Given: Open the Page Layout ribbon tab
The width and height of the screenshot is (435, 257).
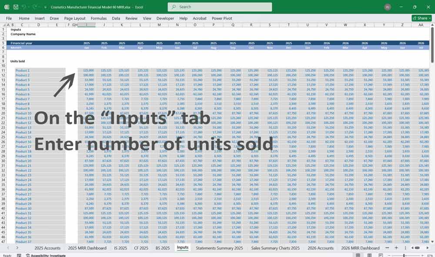Looking at the screenshot, I should pos(75,18).
